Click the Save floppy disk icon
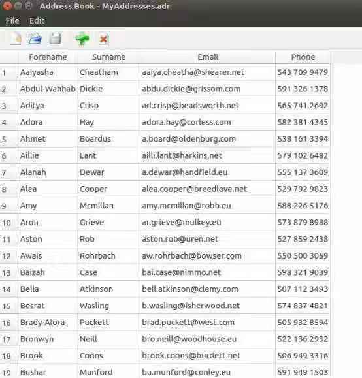Image resolution: width=362 pixels, height=378 pixels. (56, 39)
